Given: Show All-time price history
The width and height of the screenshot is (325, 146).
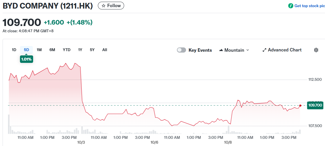Looking at the screenshot, I should tap(105, 50).
